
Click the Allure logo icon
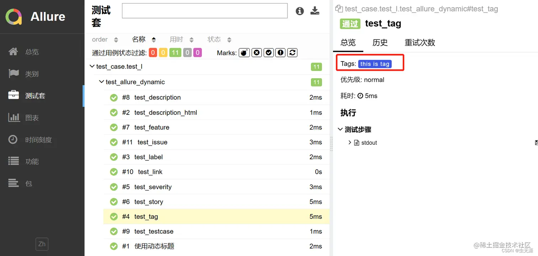(x=14, y=16)
